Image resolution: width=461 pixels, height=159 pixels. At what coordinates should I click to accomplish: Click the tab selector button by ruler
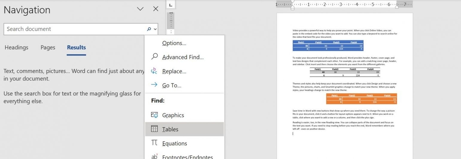click(171, 5)
